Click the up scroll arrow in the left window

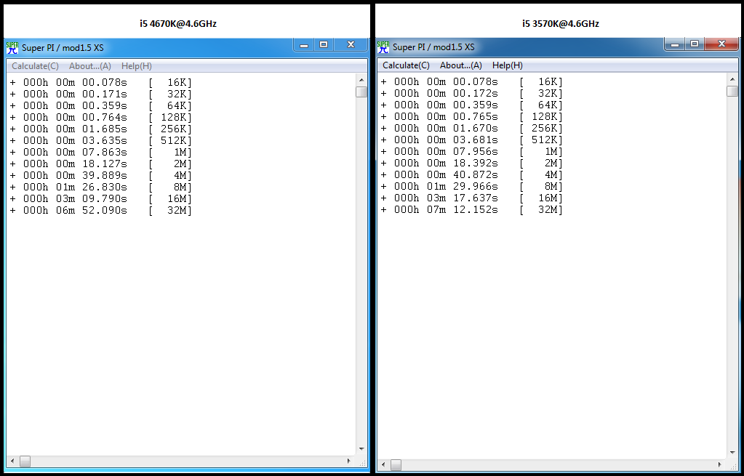click(361, 80)
